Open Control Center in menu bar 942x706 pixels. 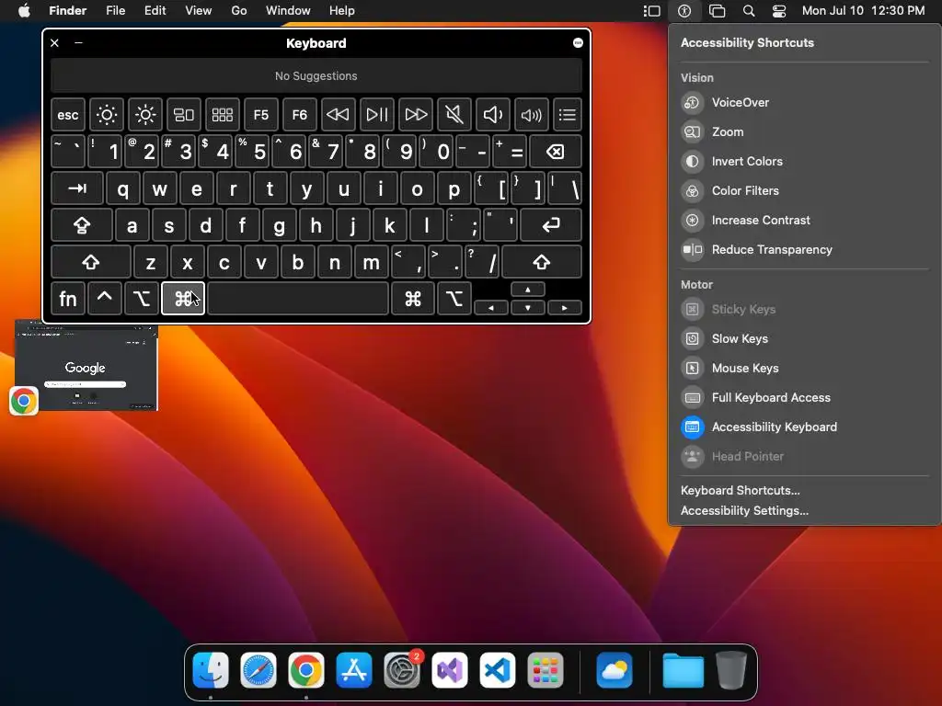coord(779,10)
